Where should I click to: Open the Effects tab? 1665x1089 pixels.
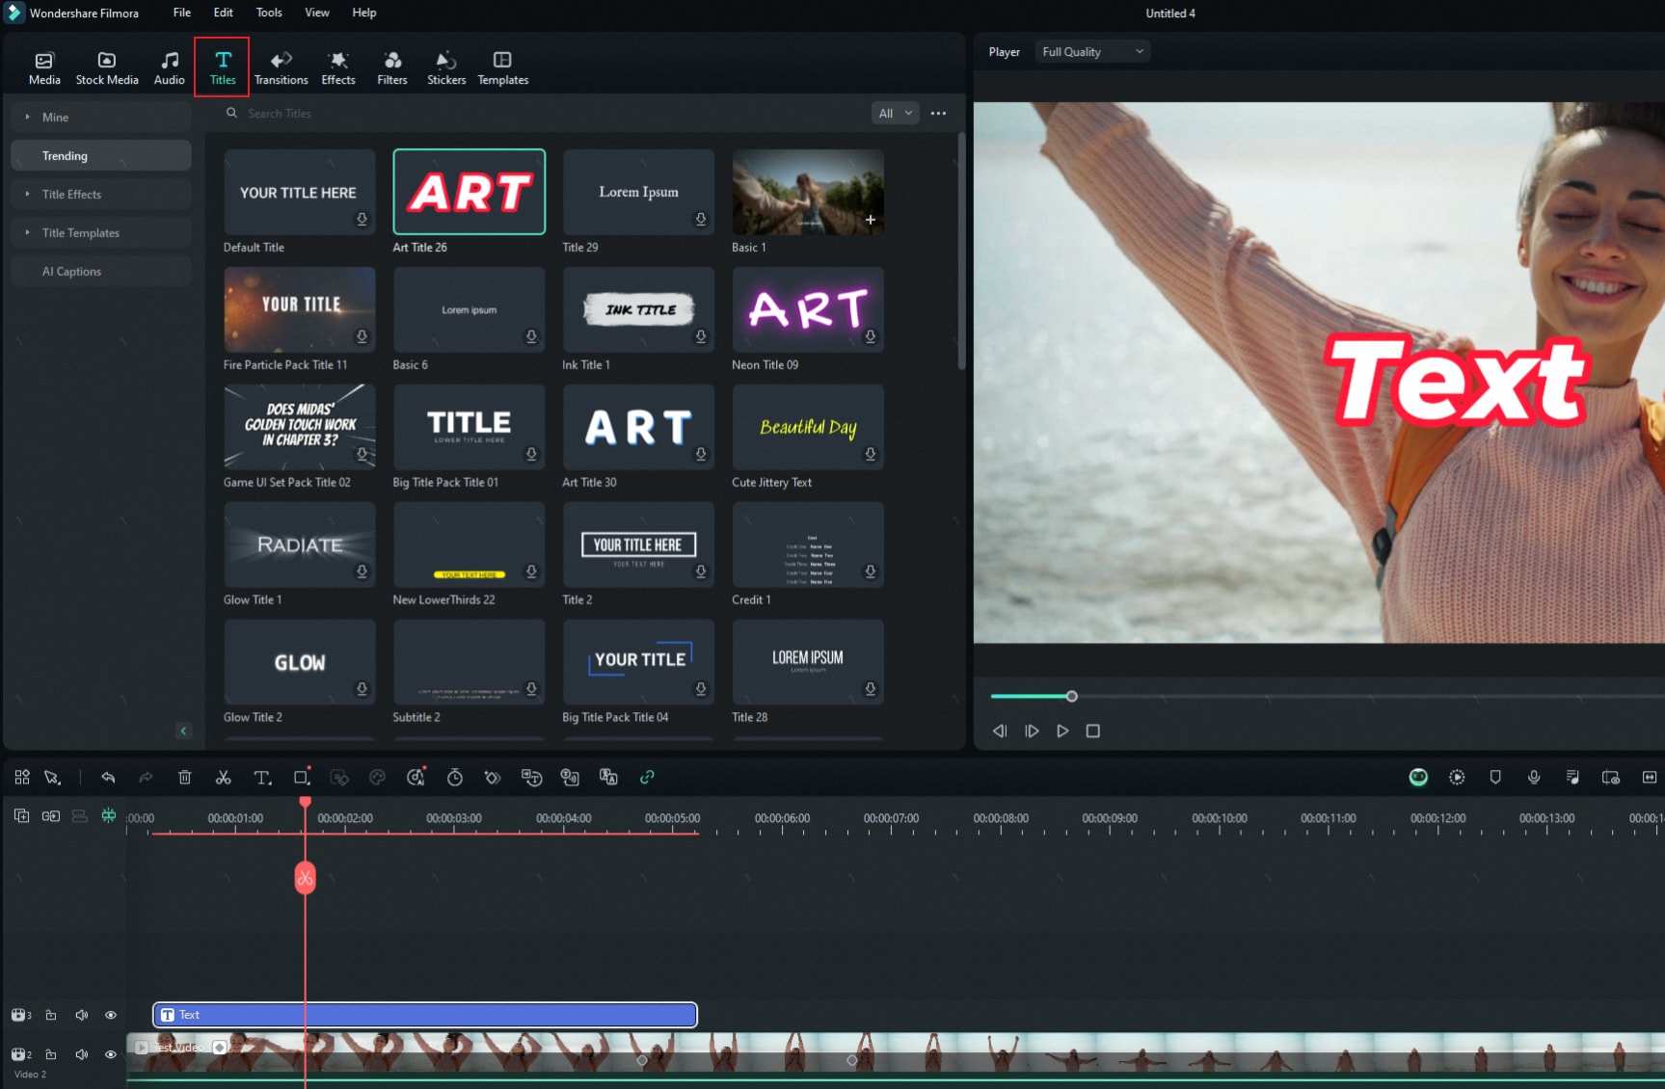[338, 67]
